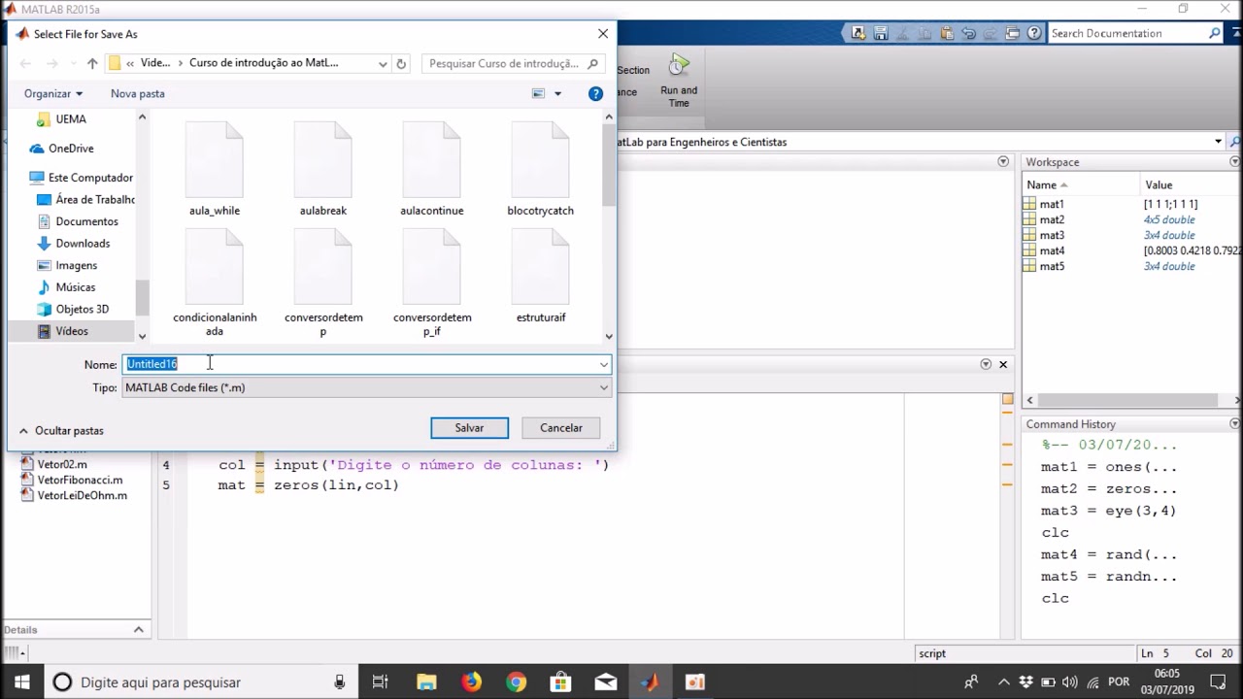Viewport: 1243px width, 699px height.
Task: Open VetorFibonacci.m in file list
Action: click(x=80, y=480)
